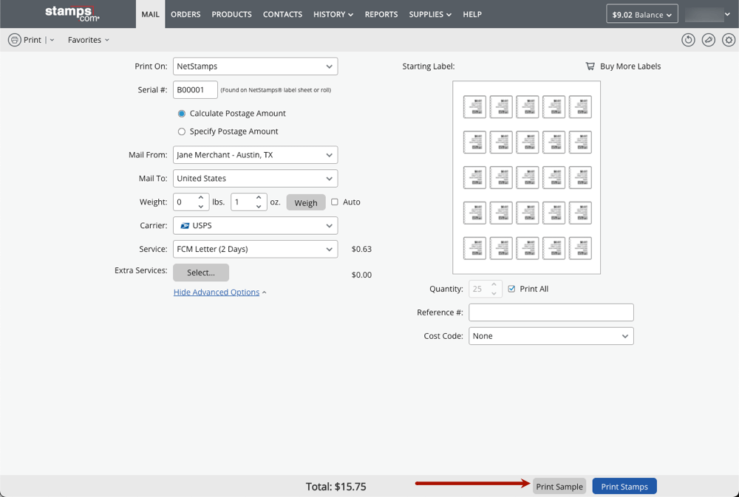Screen dimensions: 739x497
Task: Open the Cost Code dropdown
Action: point(551,336)
